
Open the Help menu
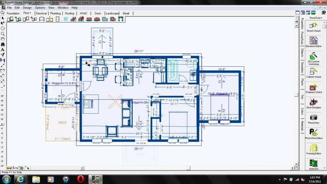74,7
